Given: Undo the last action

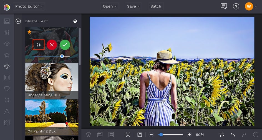Looking at the screenshot, I should [233, 134].
